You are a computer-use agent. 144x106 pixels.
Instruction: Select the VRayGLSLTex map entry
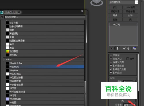click(x=45, y=63)
